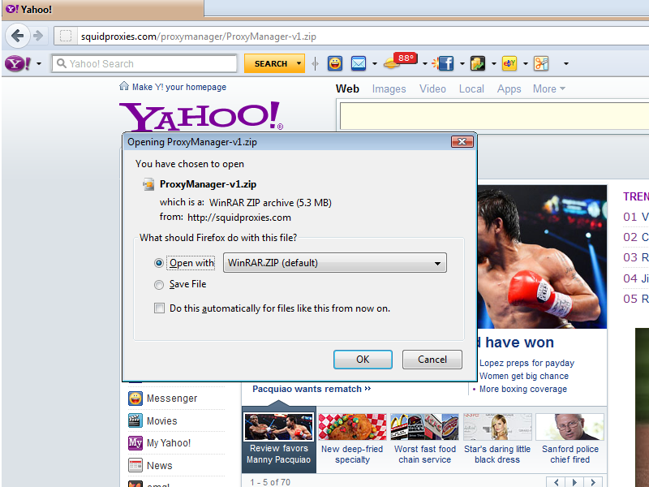The width and height of the screenshot is (649, 487).
Task: Open More boxing coverage link
Action: (523, 389)
